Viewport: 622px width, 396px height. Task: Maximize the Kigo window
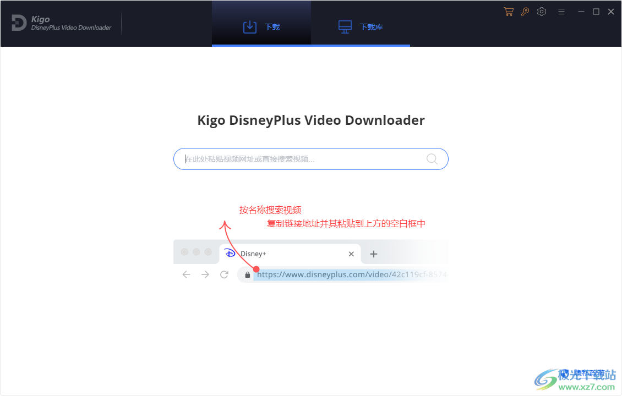596,12
